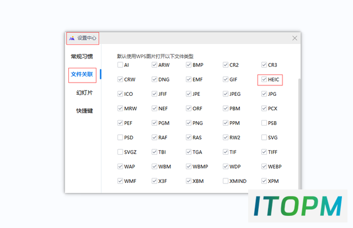Uncheck the XBM file association
The width and height of the screenshot is (353, 228).
(189, 181)
